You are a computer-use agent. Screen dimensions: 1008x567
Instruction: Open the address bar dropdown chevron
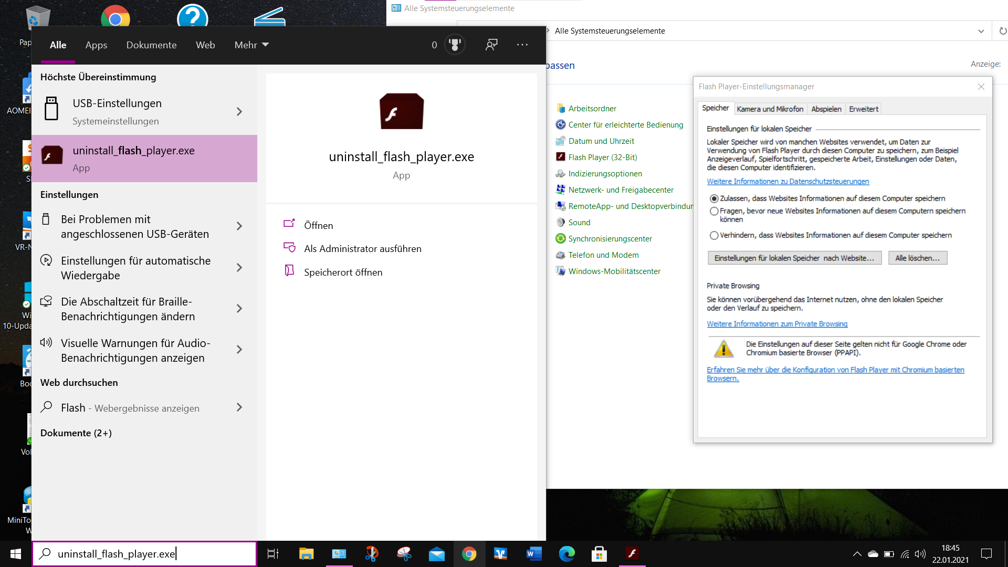pos(981,31)
